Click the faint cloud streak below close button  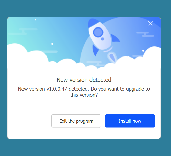[x=145, y=34]
